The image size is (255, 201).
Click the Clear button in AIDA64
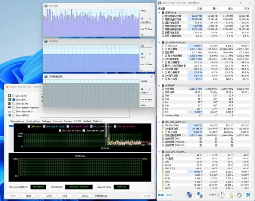[x=49, y=196]
